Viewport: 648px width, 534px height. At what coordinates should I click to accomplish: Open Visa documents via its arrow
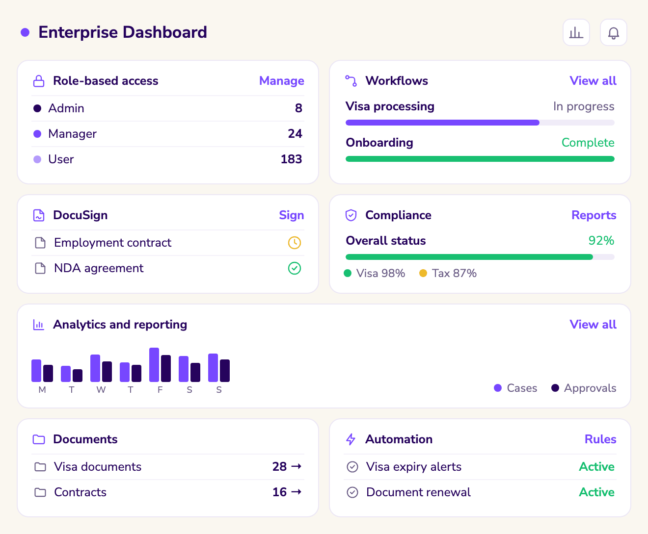pos(297,466)
